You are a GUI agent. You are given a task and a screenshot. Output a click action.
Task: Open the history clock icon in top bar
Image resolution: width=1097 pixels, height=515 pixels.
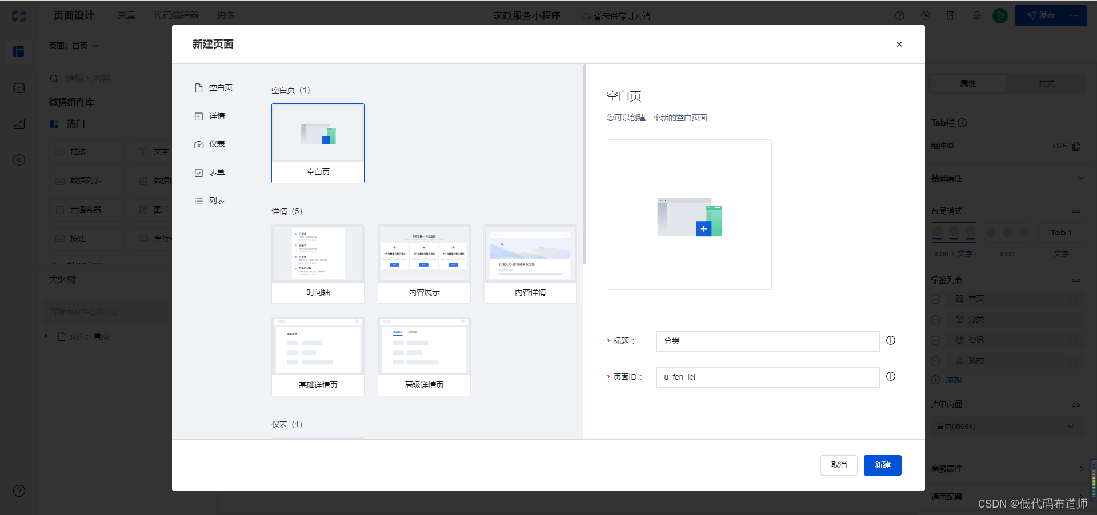pos(926,15)
